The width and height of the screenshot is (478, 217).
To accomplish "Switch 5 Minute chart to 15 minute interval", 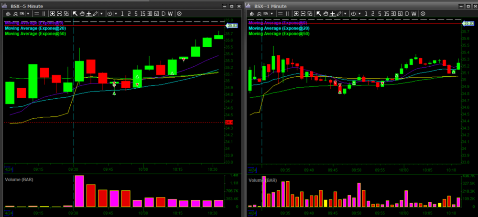I will (x=142, y=14).
